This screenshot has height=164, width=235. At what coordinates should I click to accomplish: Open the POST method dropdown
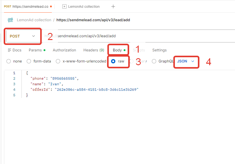(23, 36)
